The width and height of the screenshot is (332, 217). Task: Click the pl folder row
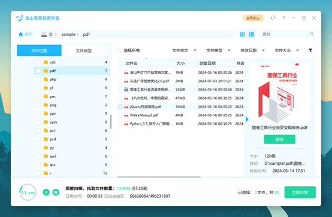point(72,88)
